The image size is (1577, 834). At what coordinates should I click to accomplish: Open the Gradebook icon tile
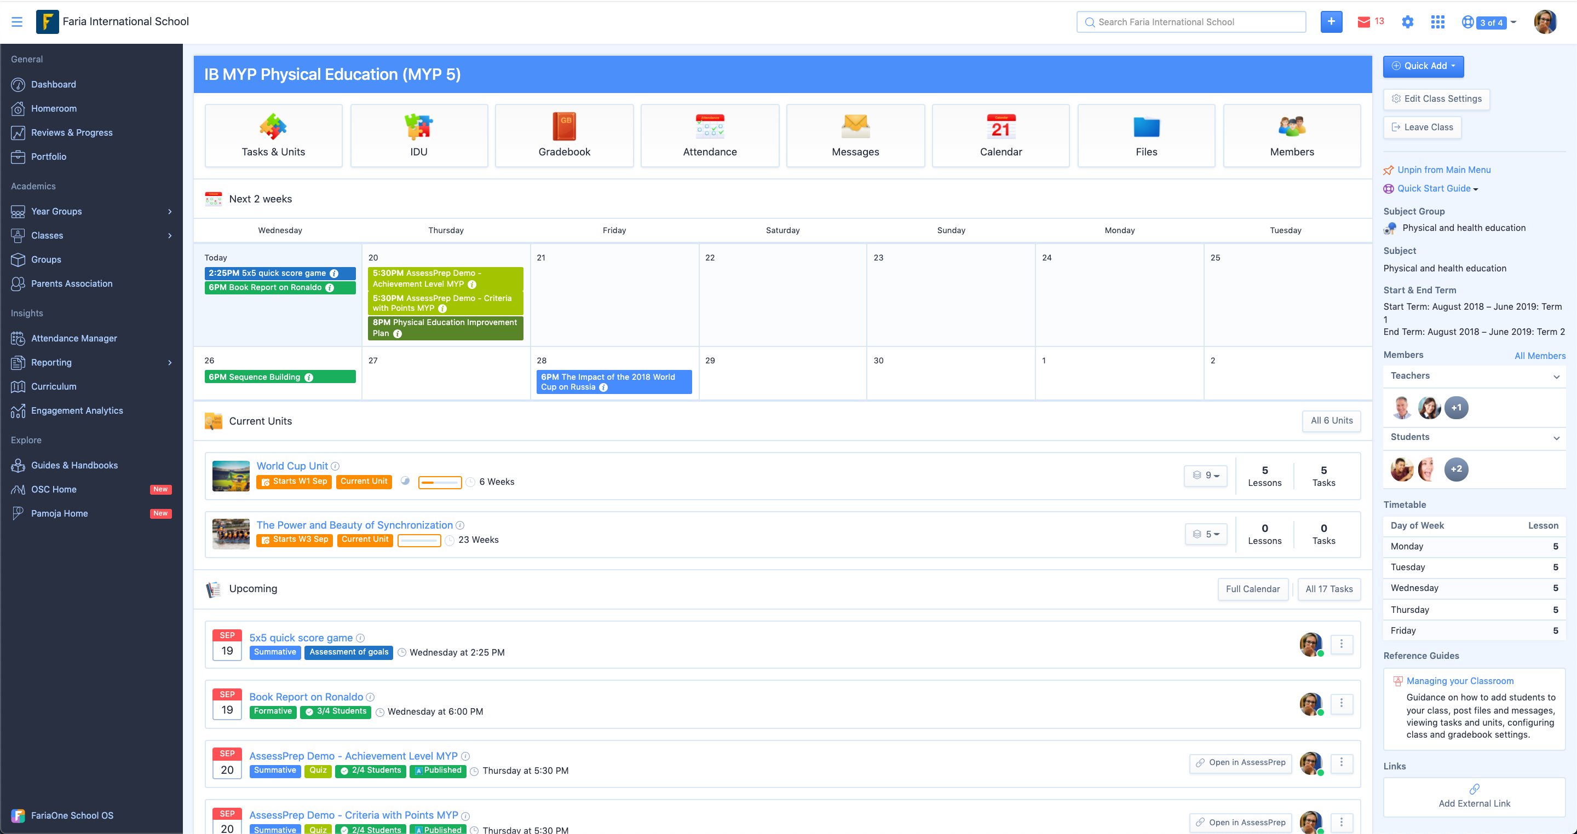[564, 135]
